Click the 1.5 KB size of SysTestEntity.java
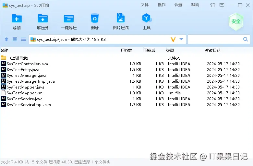 pyautogui.click(x=135, y=69)
